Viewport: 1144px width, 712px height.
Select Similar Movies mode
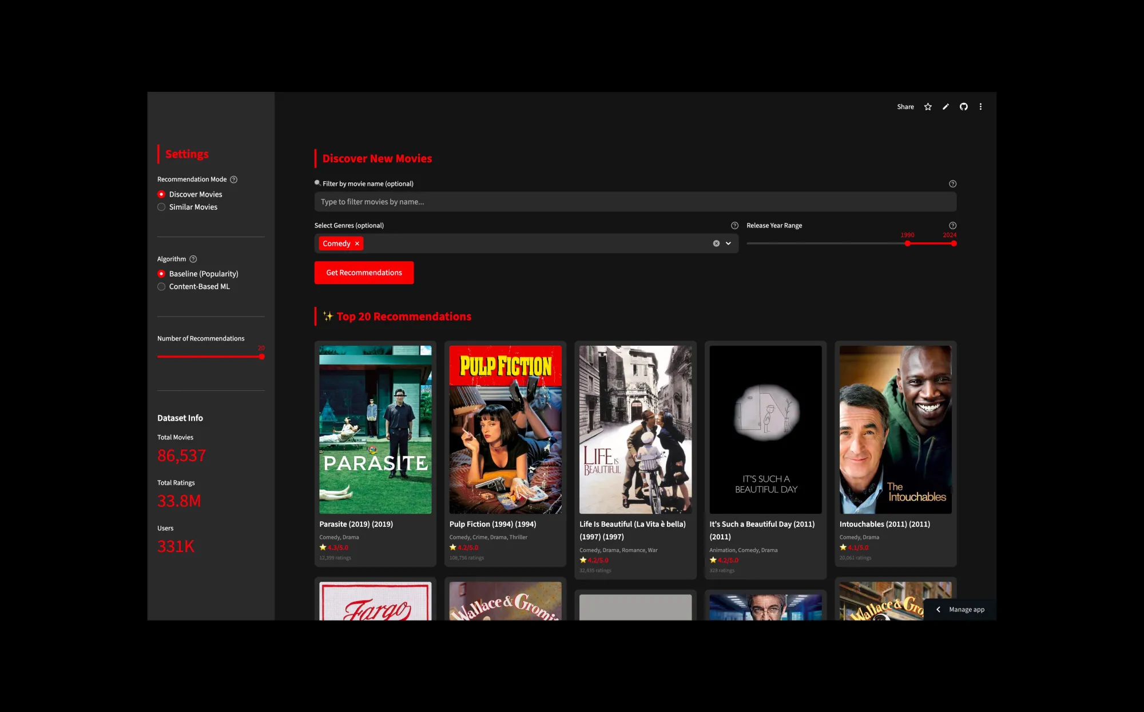(x=188, y=207)
